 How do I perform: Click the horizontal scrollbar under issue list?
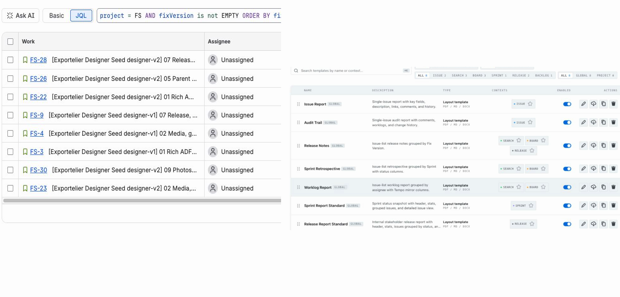pyautogui.click(x=142, y=200)
